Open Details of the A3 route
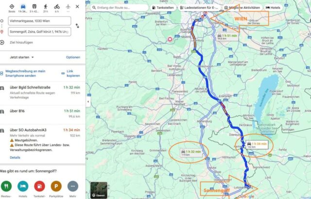 [x=15, y=157]
